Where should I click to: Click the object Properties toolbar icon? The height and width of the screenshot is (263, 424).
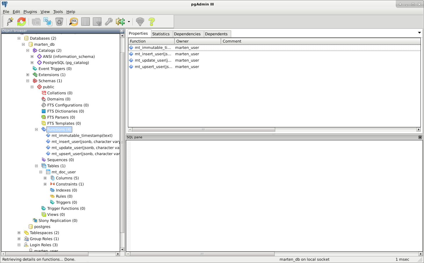(x=36, y=21)
